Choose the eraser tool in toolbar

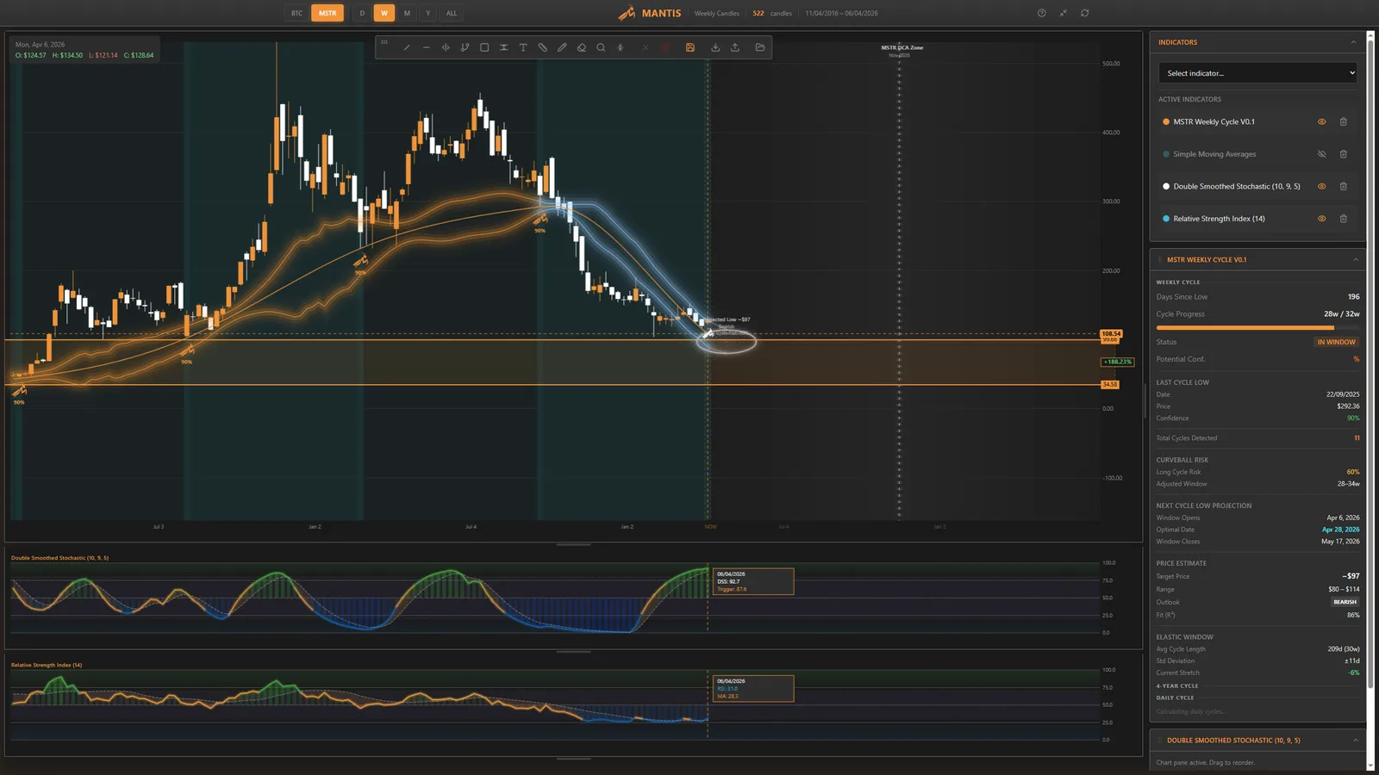click(582, 48)
